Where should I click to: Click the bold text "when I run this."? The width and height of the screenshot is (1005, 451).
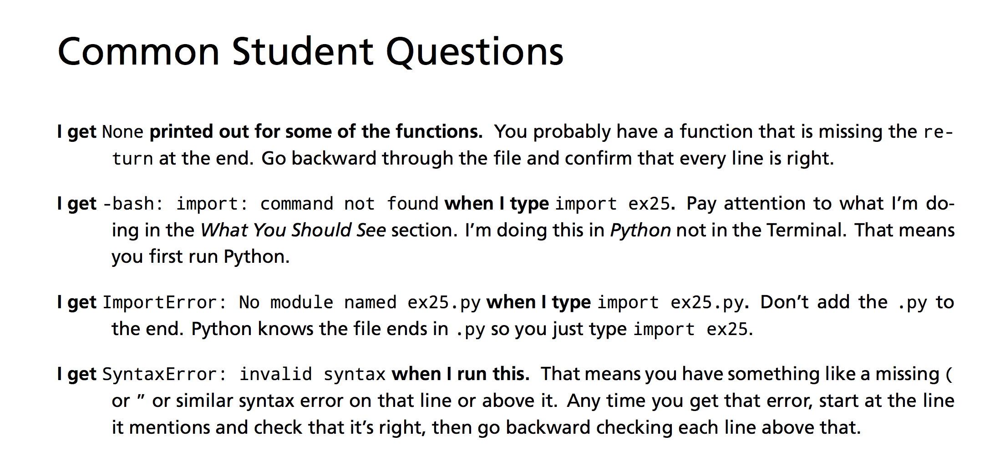point(461,374)
